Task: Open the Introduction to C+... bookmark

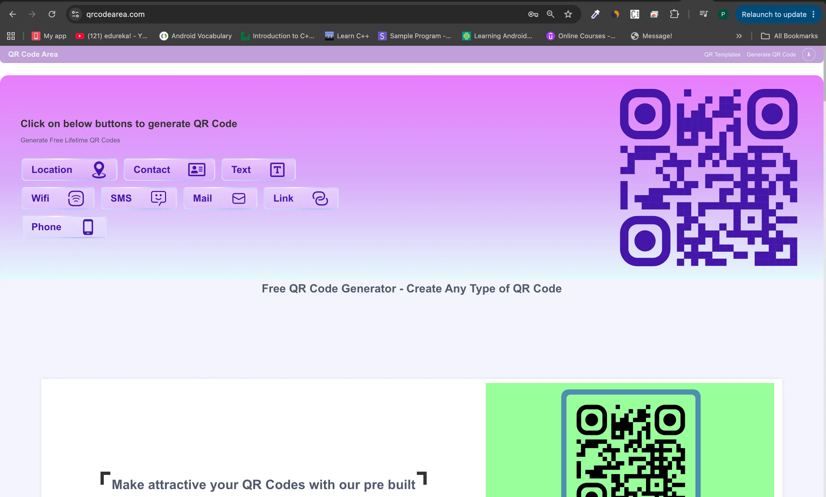Action: 278,36
